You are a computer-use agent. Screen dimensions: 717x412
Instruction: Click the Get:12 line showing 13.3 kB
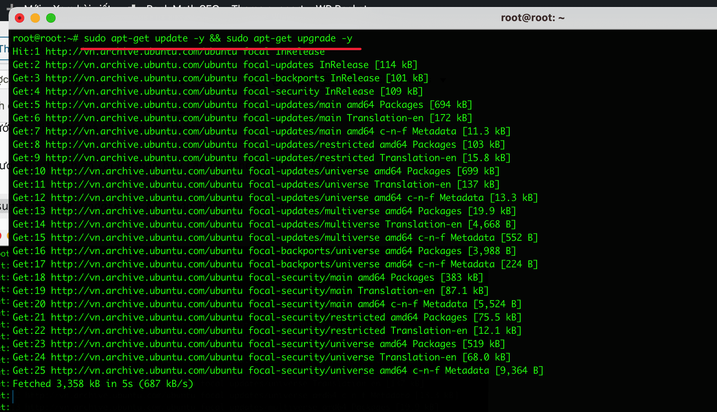[x=275, y=198]
